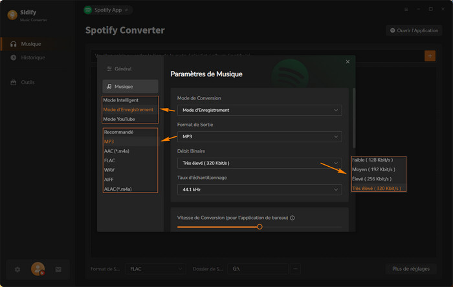453x287 pixels.
Task: Click the clock icon next to Historique
Action: point(14,58)
